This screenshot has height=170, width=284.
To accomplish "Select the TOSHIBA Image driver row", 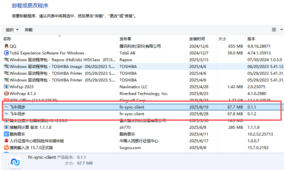I will coord(143,66).
